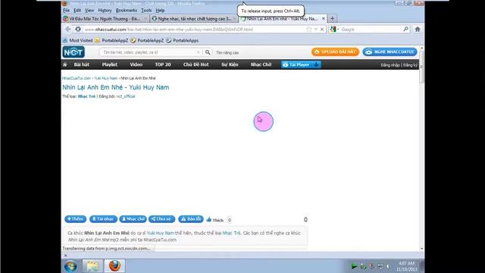The width and height of the screenshot is (485, 273).
Task: Click the Chia sẻ share button
Action: point(161,219)
